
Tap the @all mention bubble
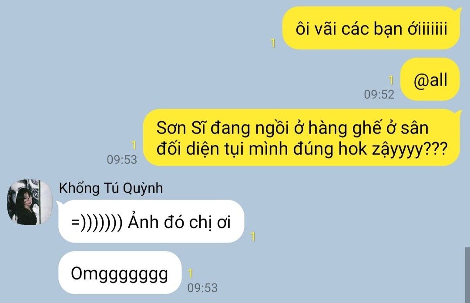[x=430, y=80]
